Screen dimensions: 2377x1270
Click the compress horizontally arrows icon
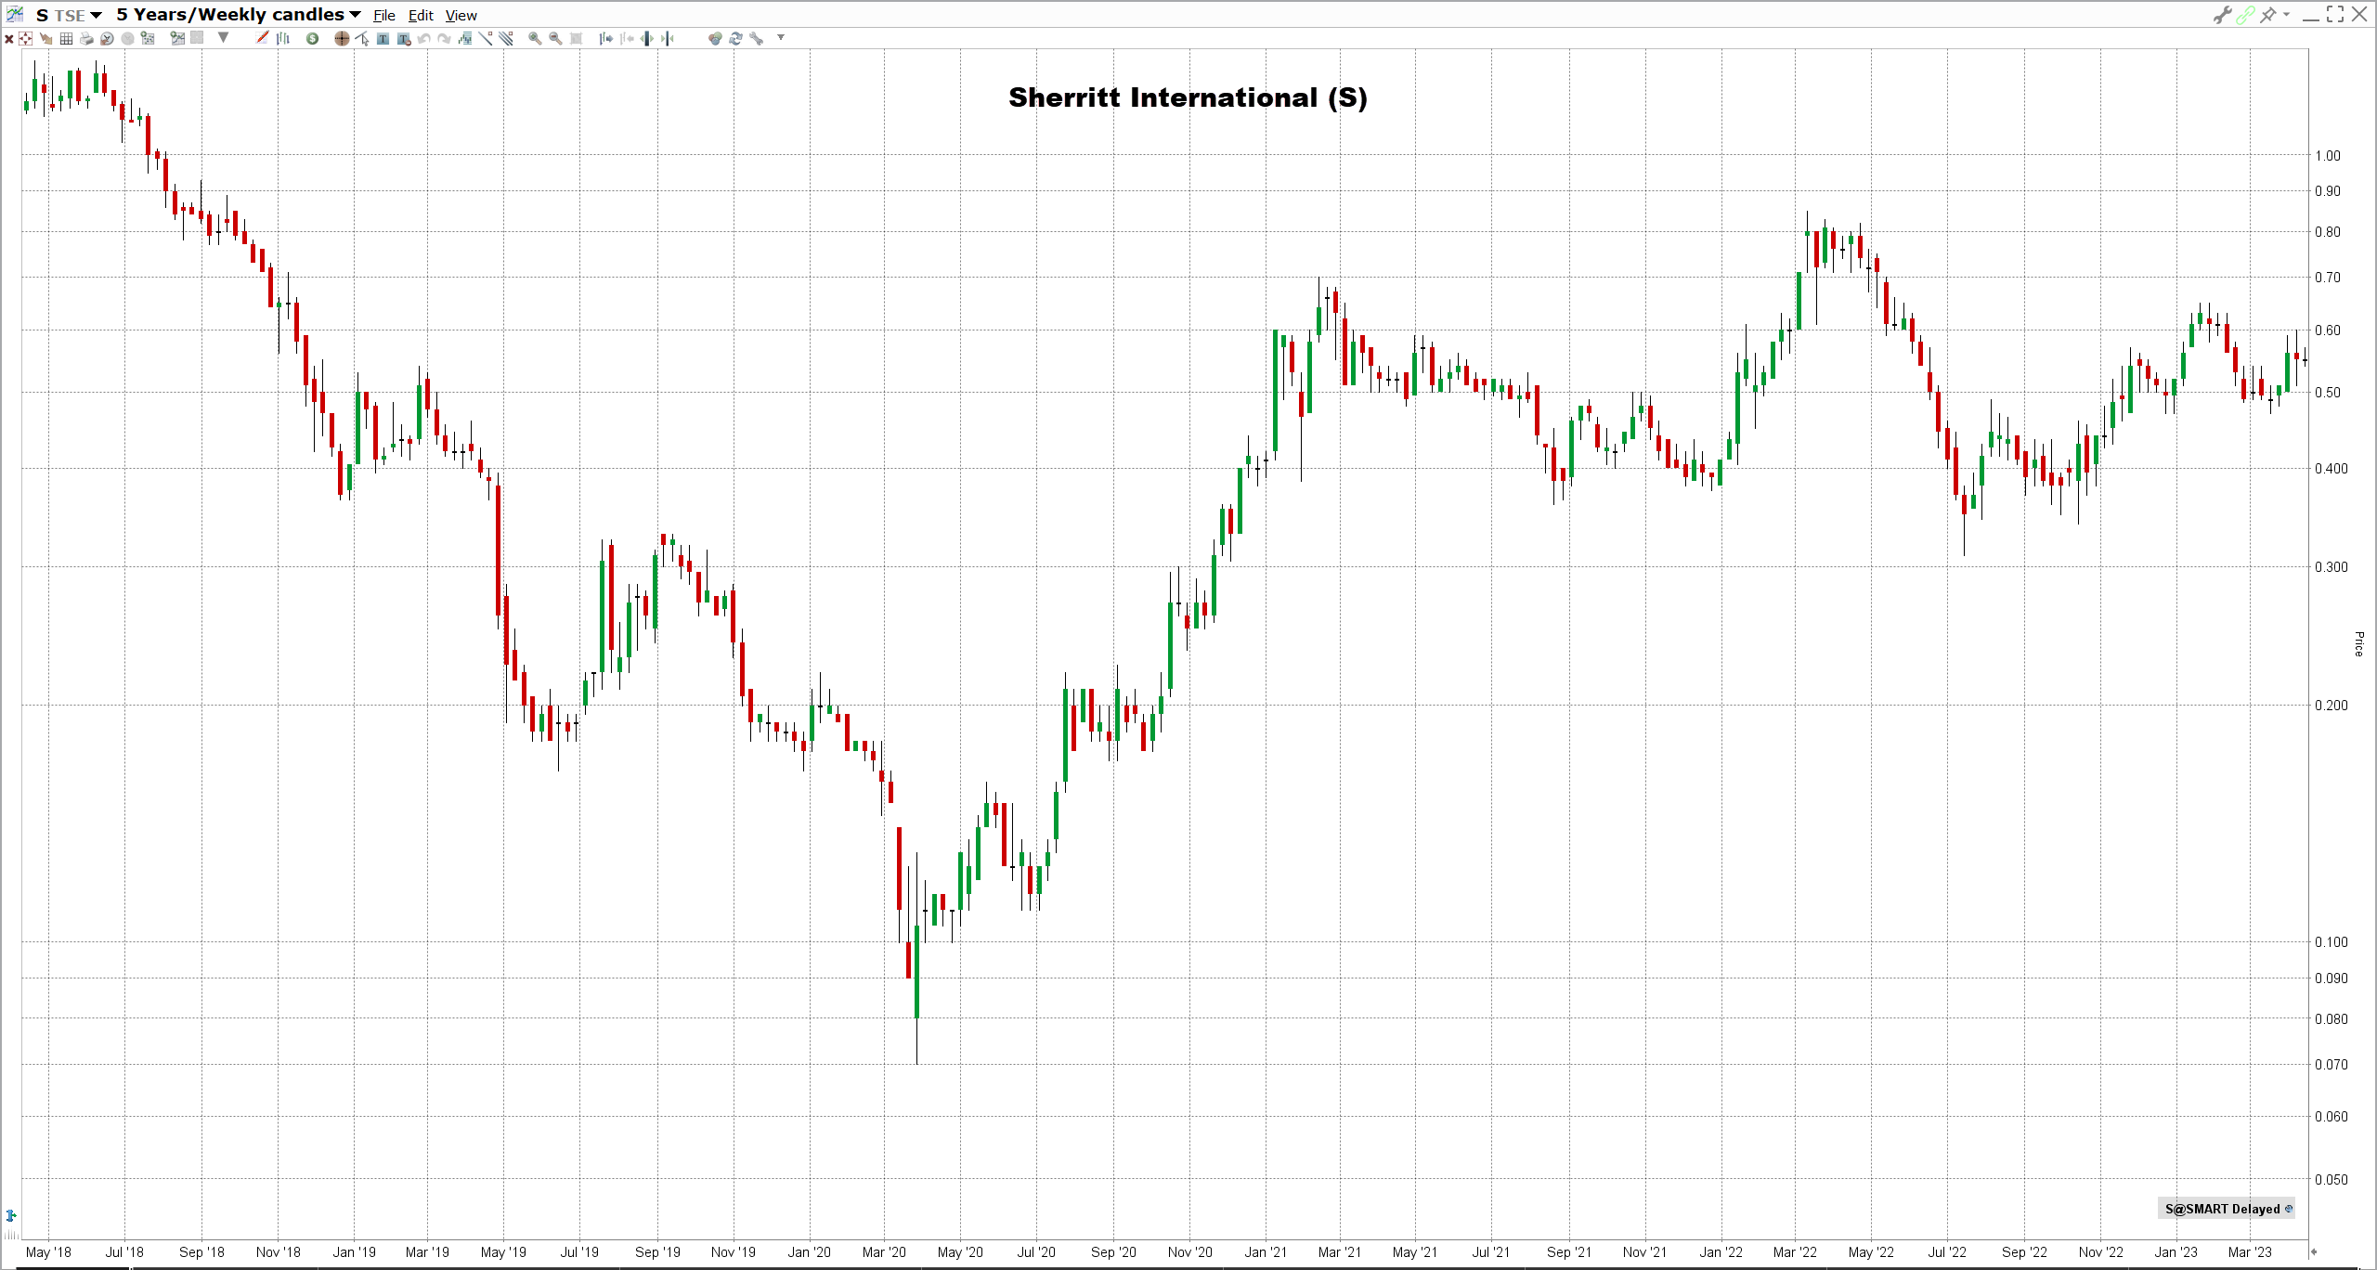coord(668,38)
